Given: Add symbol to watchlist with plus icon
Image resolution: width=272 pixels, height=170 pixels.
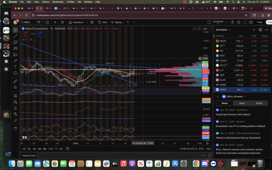Looking at the screenshot, I should click(254, 30).
